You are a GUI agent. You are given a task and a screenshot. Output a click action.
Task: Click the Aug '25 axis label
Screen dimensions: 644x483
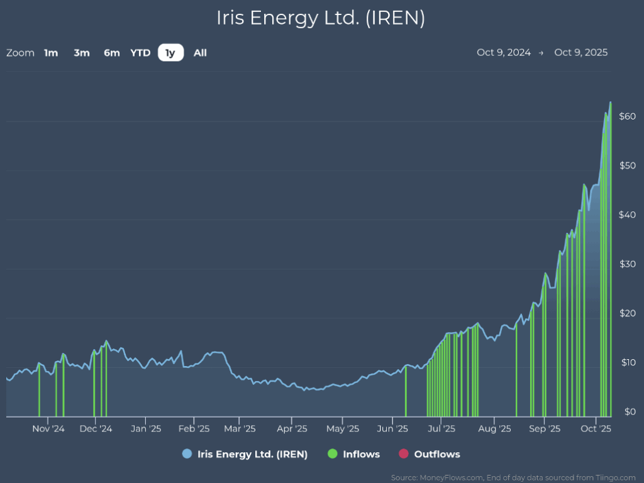tap(494, 429)
